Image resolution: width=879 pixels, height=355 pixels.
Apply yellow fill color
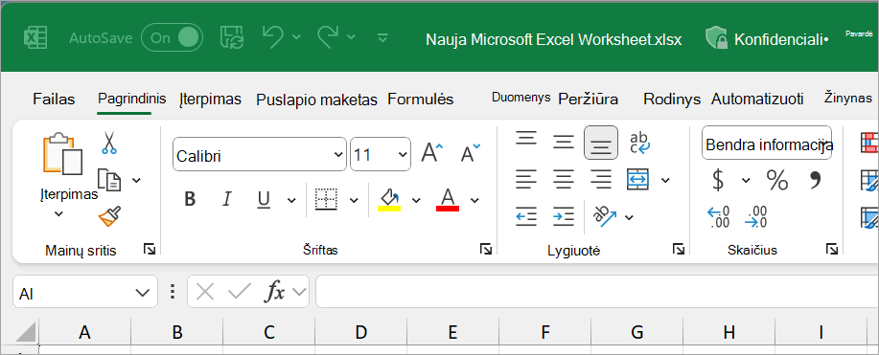pos(389,199)
